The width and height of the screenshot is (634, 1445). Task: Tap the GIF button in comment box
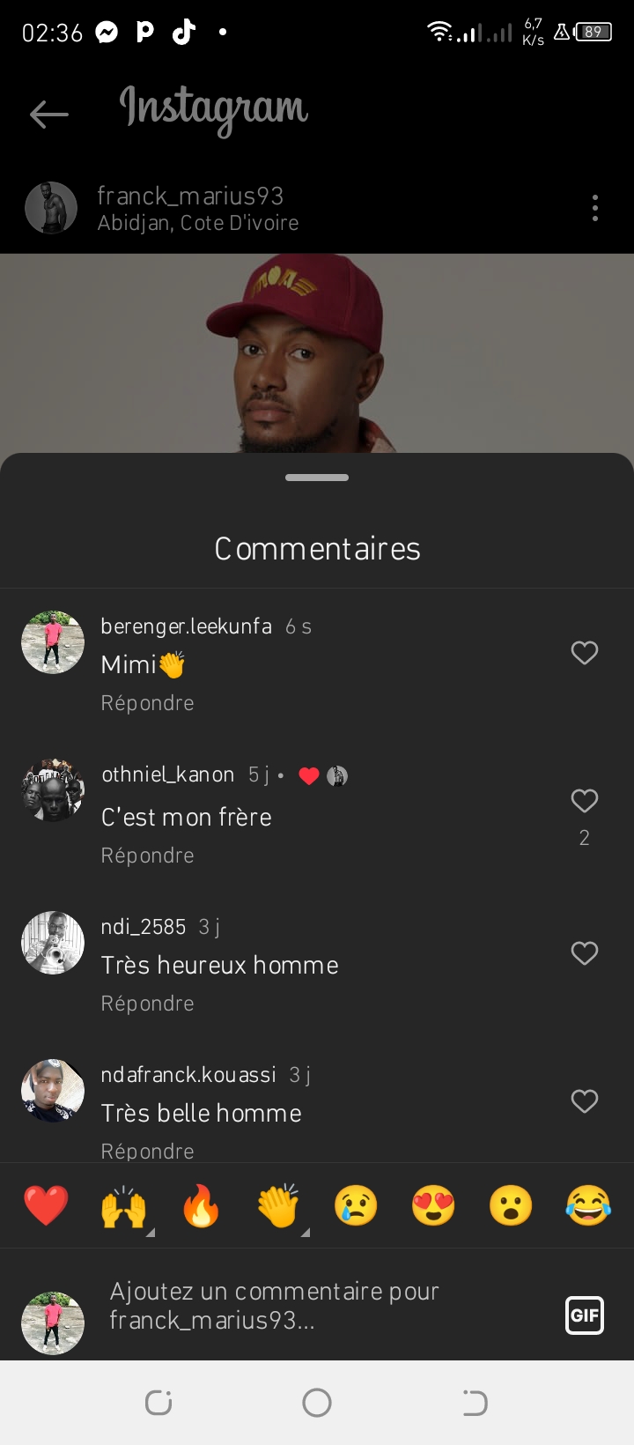tap(585, 1315)
